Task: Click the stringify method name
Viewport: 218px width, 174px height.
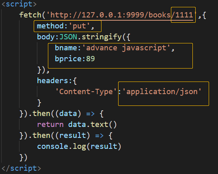Action: pos(102,37)
